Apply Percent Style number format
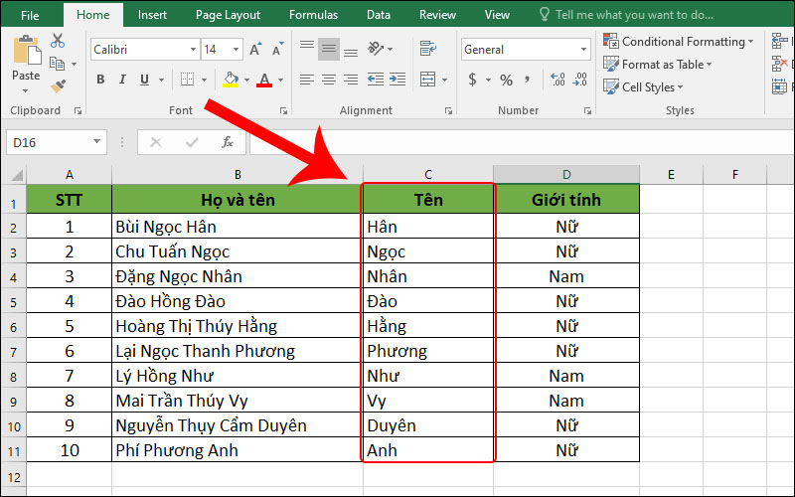The image size is (795, 497). click(506, 80)
